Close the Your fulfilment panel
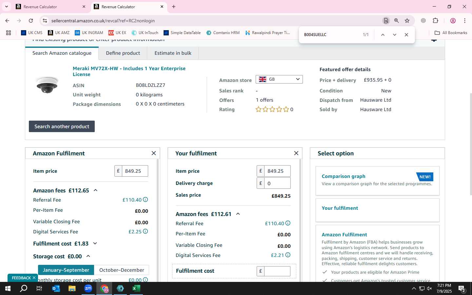The width and height of the screenshot is (472, 295). pos(296,153)
